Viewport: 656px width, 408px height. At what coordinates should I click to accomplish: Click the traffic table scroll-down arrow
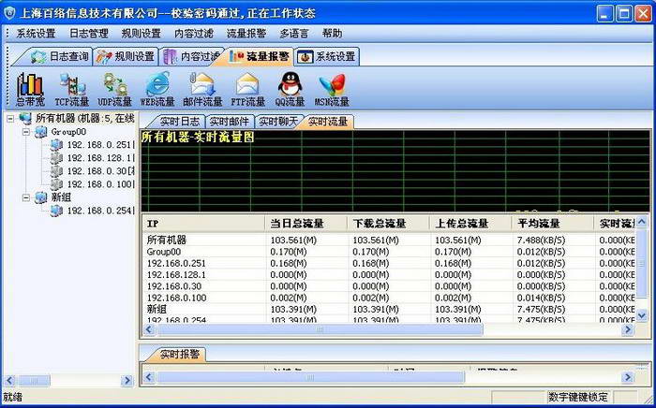[641, 315]
